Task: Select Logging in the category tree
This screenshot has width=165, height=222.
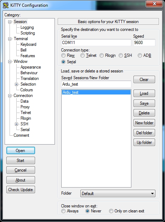Action: click(x=27, y=27)
